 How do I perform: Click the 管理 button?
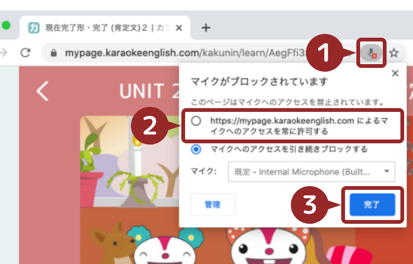tap(213, 204)
